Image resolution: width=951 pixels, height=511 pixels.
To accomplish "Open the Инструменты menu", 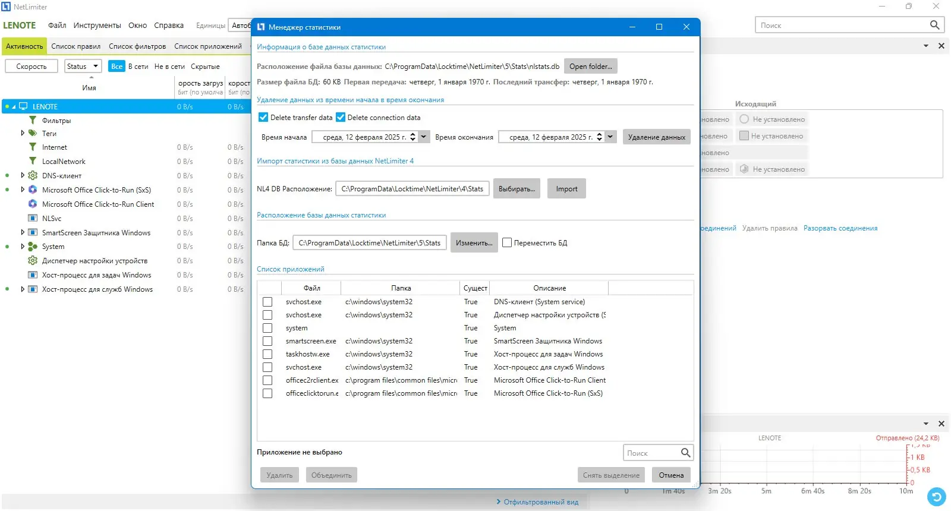I will 97,25.
